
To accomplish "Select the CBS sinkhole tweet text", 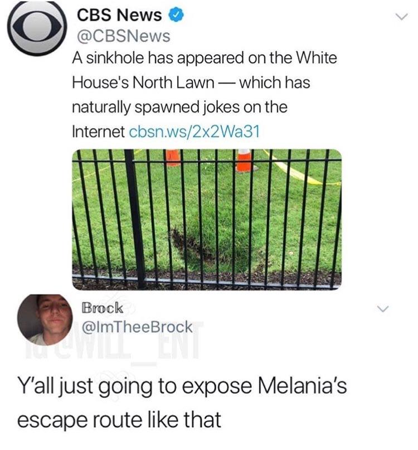I will pos(205,95).
